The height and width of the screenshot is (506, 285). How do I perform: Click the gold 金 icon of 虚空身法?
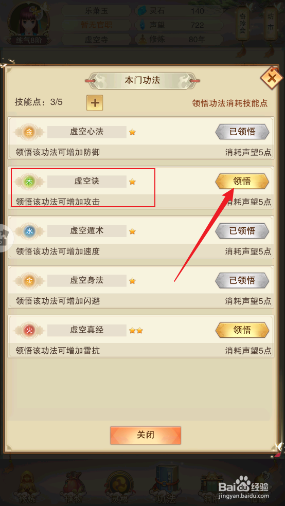point(29,281)
